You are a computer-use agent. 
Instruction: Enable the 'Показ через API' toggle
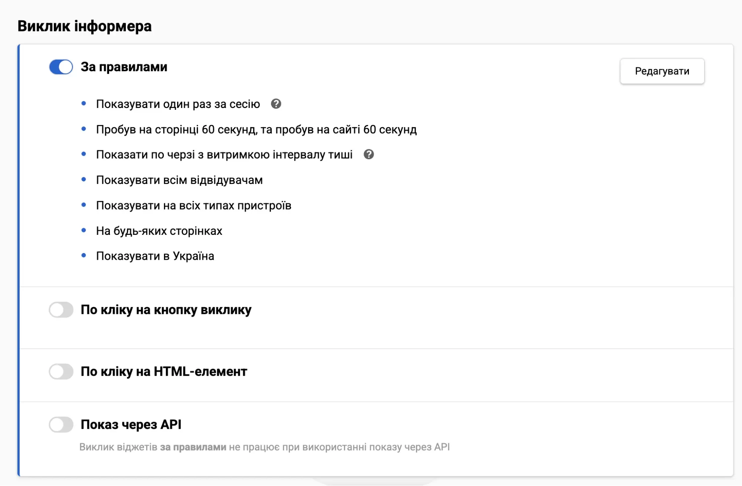click(x=61, y=424)
